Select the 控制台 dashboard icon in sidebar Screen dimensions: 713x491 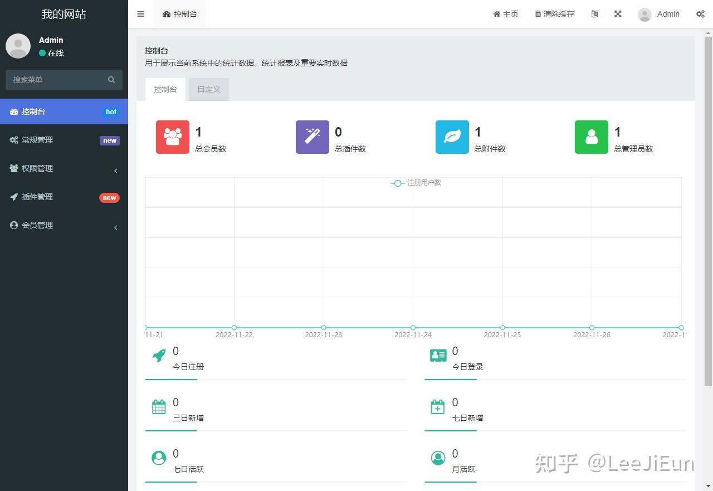[x=13, y=111]
